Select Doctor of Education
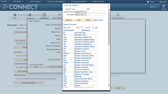Viewport: 168px width, 94px height. point(81,84)
